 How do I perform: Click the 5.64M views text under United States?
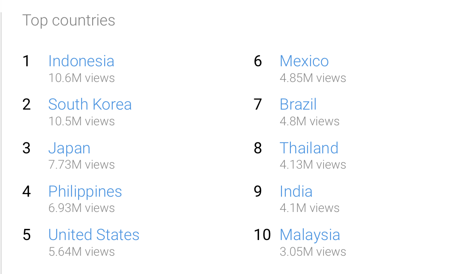tap(82, 251)
